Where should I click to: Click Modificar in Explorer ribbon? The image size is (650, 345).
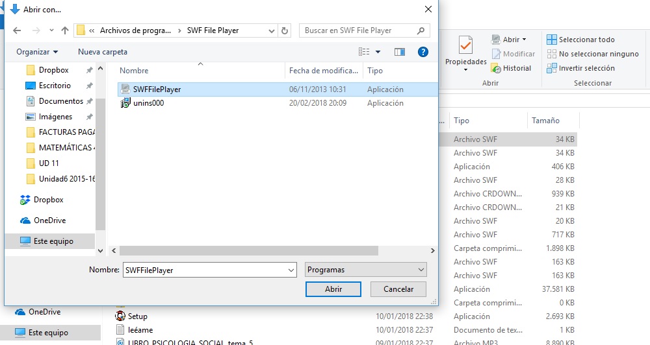pyautogui.click(x=513, y=54)
